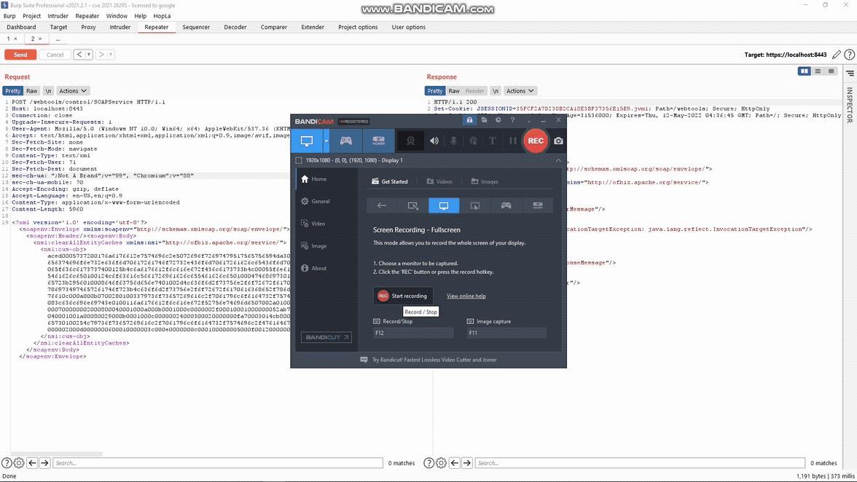Go to previous request with back arrow
This screenshot has width=857, height=482.
coord(80,55)
